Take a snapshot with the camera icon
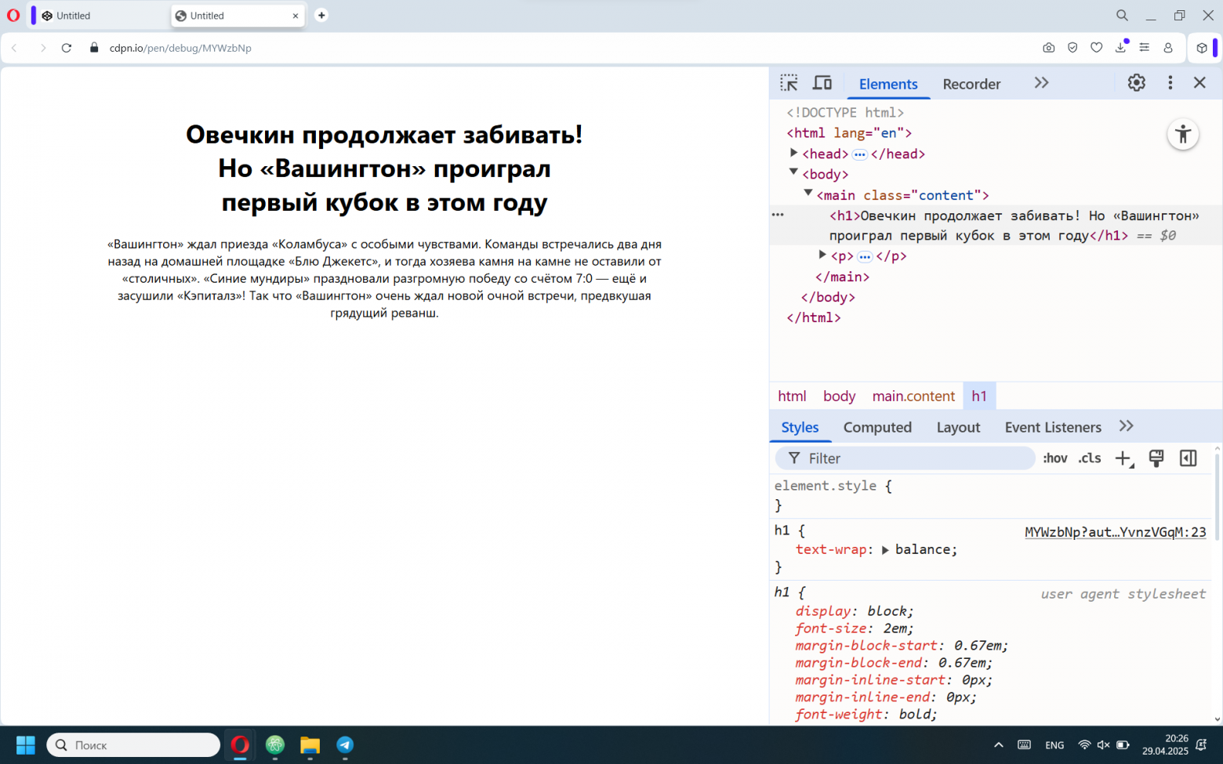This screenshot has height=764, width=1223. pyautogui.click(x=1049, y=48)
